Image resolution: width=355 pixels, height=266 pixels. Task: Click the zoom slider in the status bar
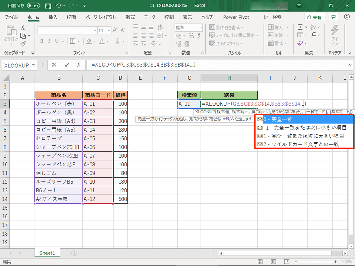tap(319, 262)
